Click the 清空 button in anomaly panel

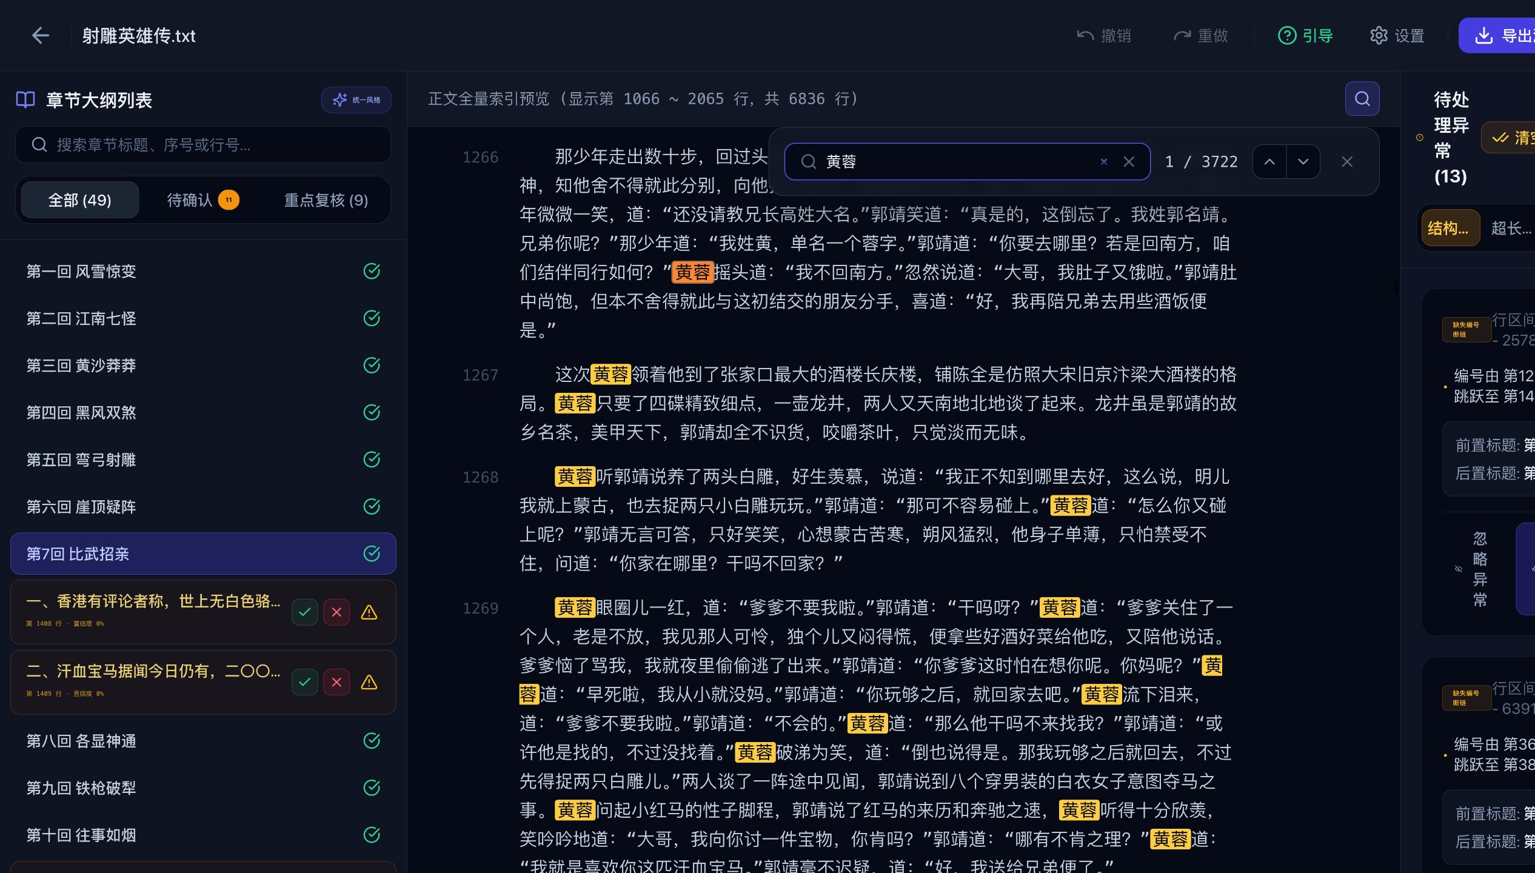click(x=1510, y=138)
